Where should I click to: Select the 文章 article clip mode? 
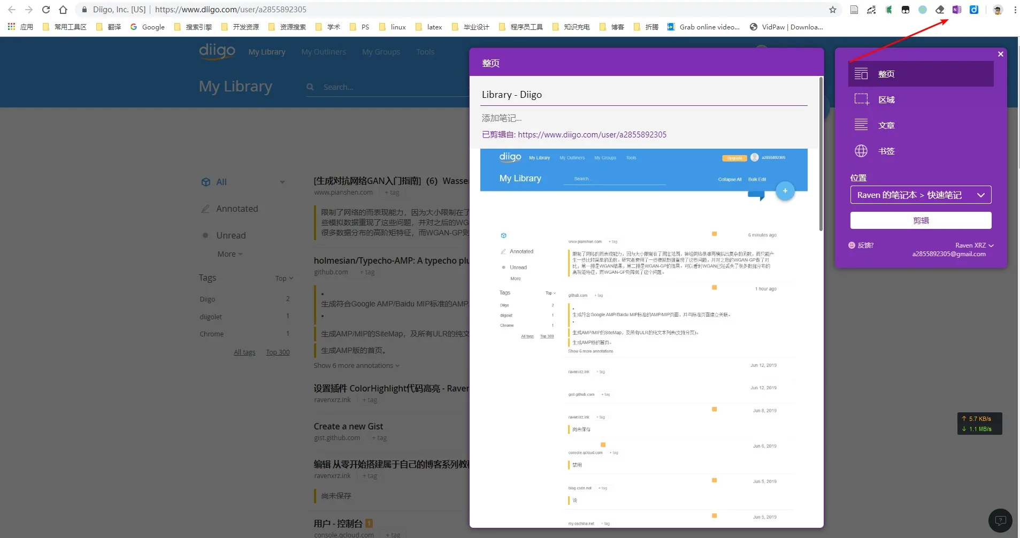coord(921,125)
